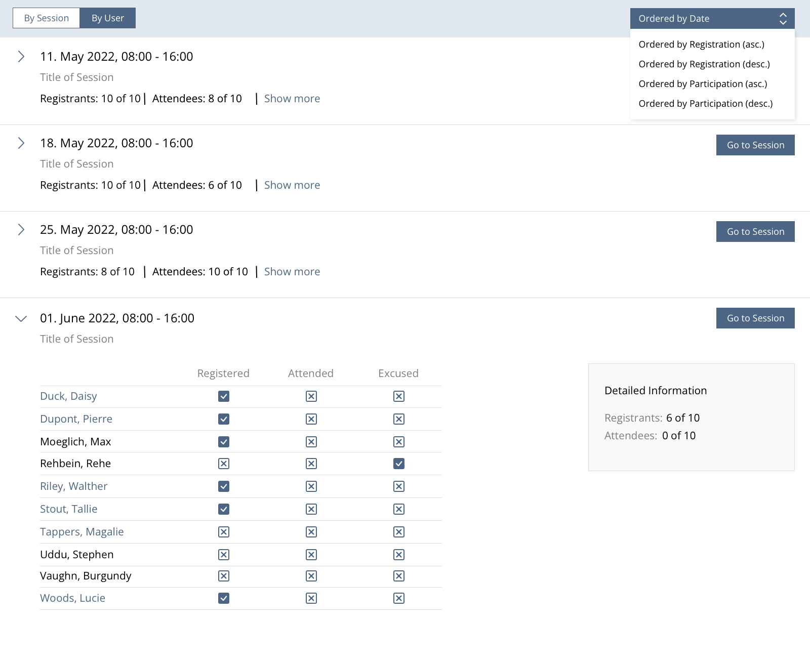Screen dimensions: 810x665
Task: Switch to the By User tab
Action: 107,18
